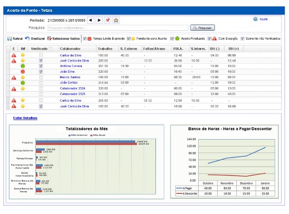
Task: Click warning icon in José Carlos 200:00 row
Action: pos(14,61)
